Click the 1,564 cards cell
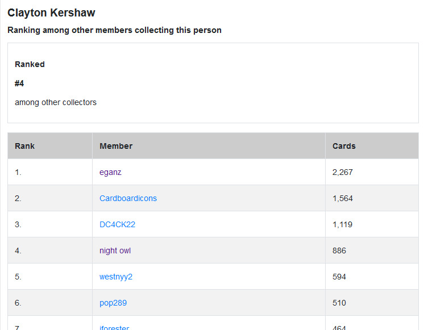The height and width of the screenshot is (330, 424). coord(343,198)
